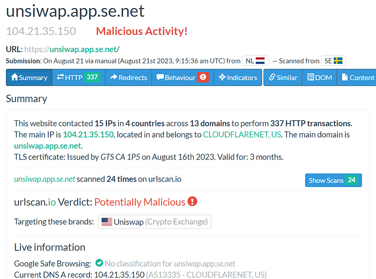Click the NL submission country tag
Image resolution: width=376 pixels, height=279 pixels.
pos(255,61)
